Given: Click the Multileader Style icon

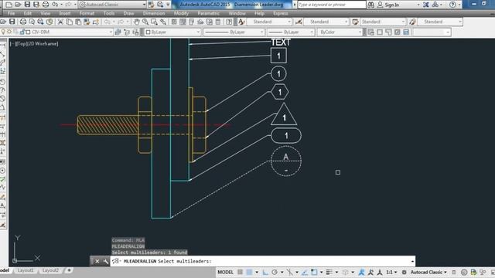Looking at the screenshot, I should pos(412,22).
